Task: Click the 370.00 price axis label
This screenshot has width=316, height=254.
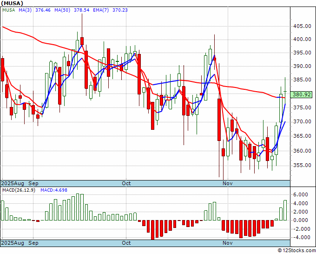Action: pos(302,122)
